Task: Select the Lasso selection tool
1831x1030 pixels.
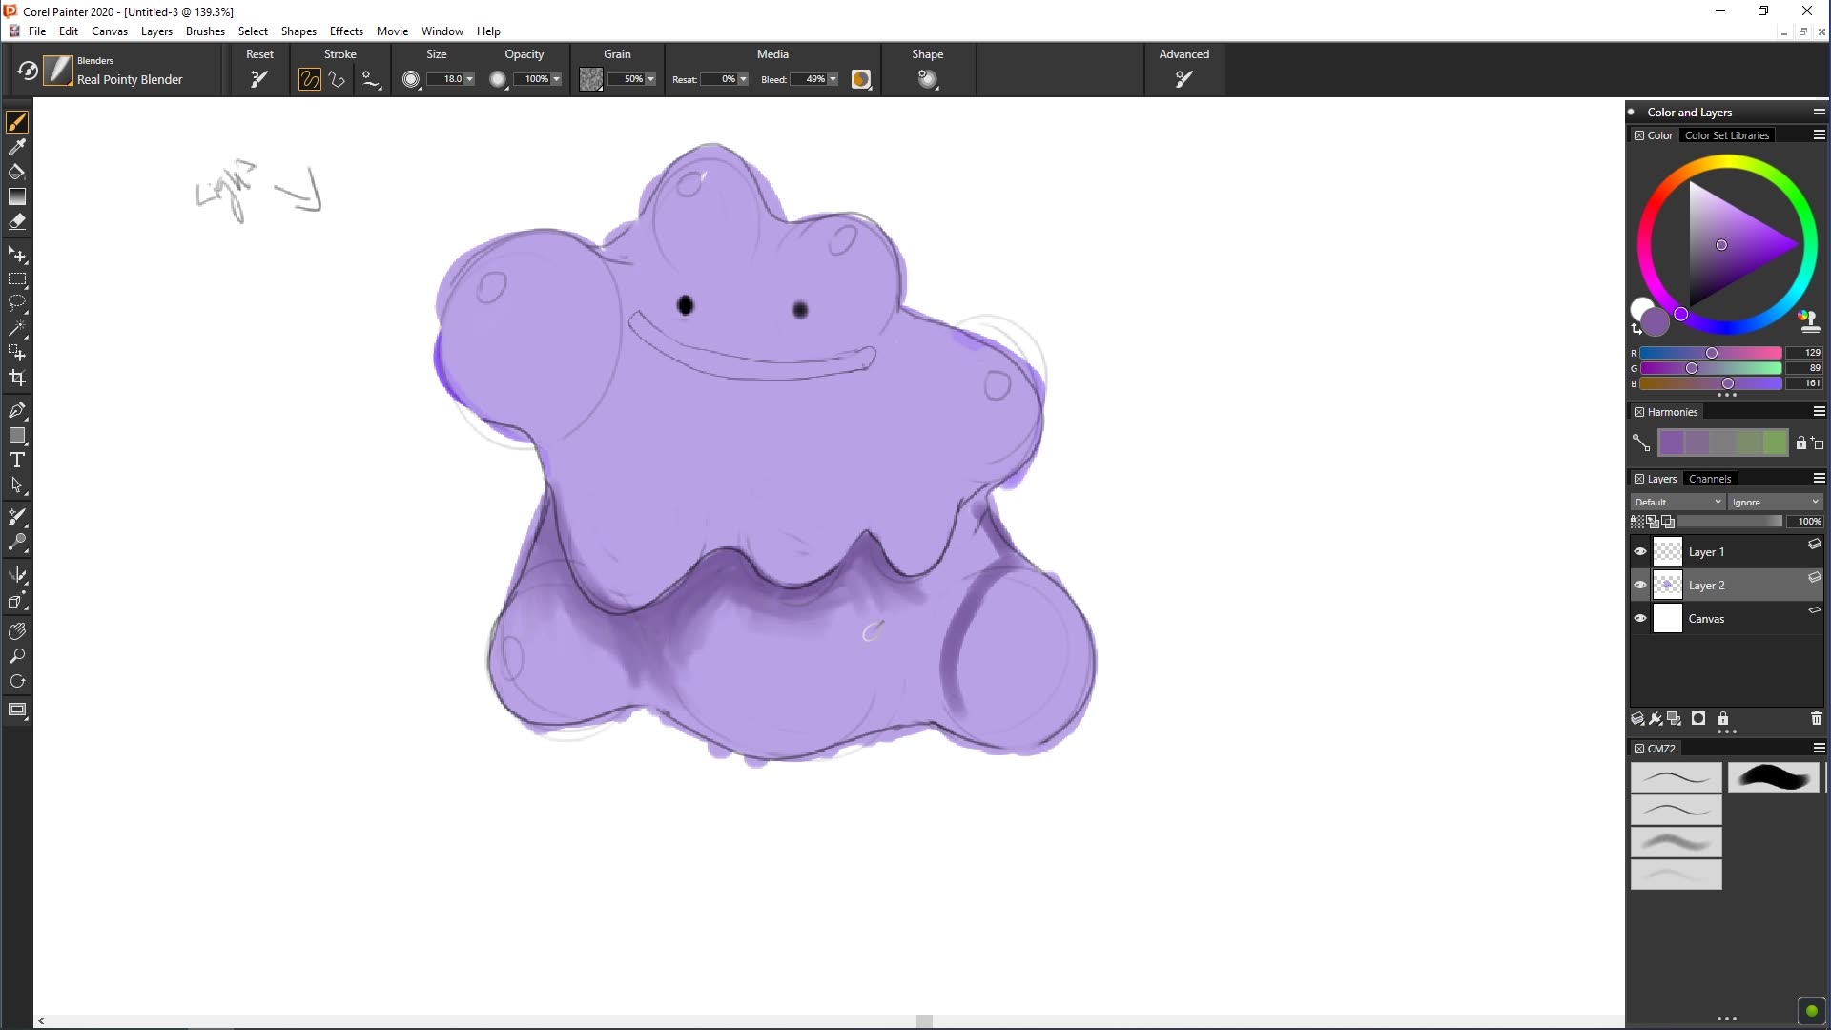Action: [x=17, y=303]
